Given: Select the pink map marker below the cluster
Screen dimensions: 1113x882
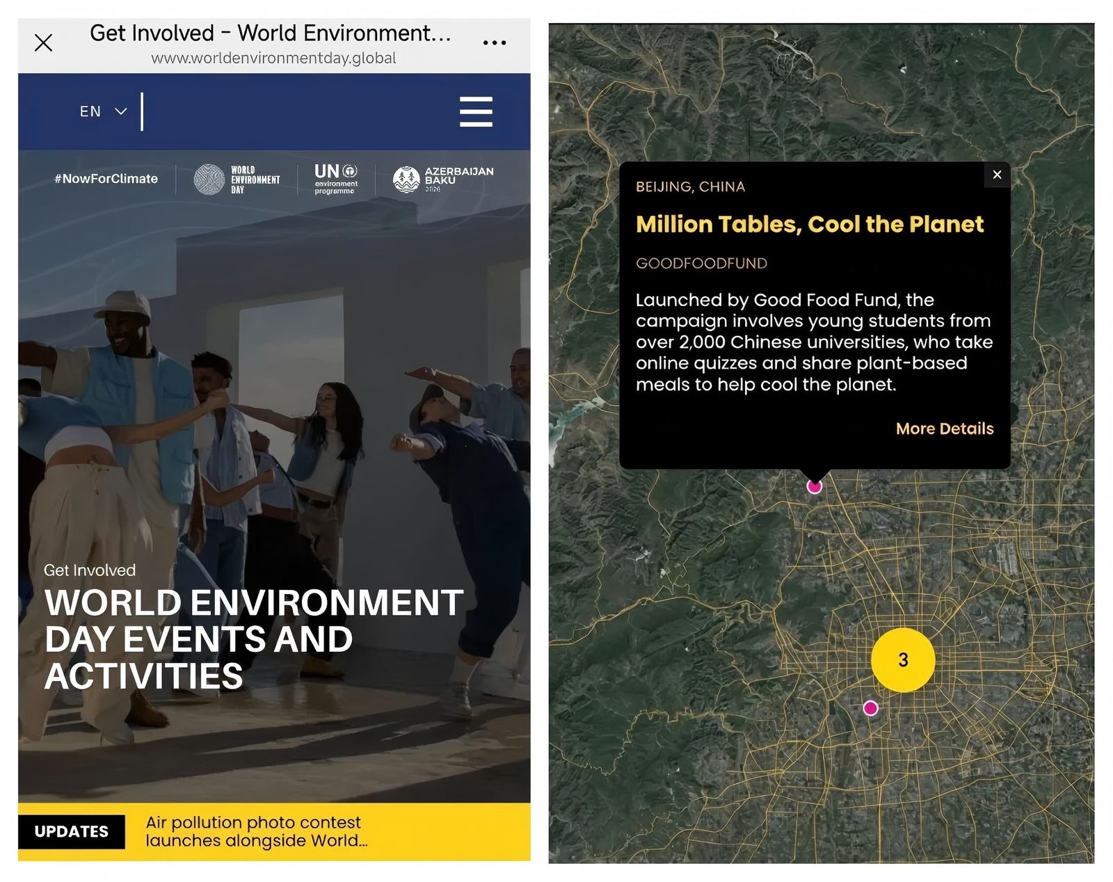Looking at the screenshot, I should pyautogui.click(x=870, y=708).
